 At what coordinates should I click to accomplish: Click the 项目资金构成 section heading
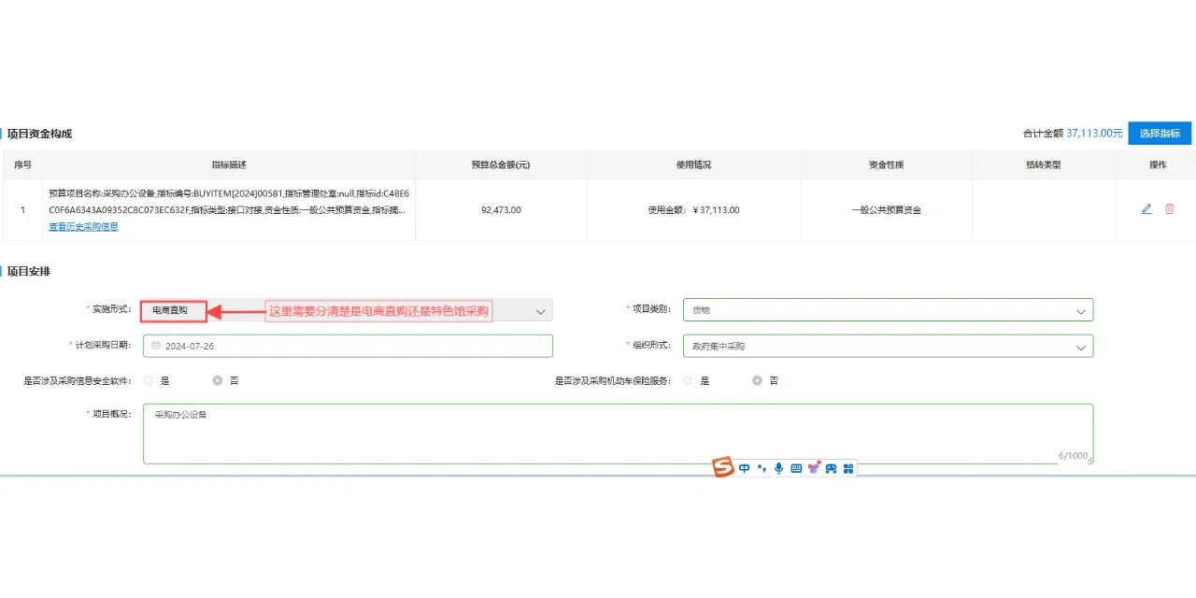[x=39, y=134]
